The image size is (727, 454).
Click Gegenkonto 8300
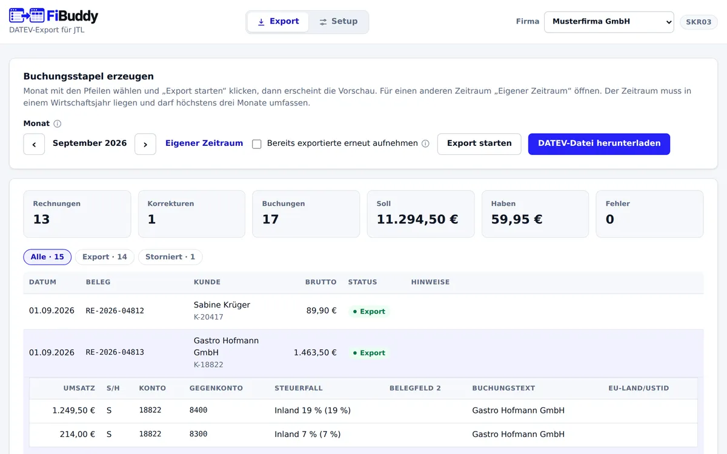(198, 434)
